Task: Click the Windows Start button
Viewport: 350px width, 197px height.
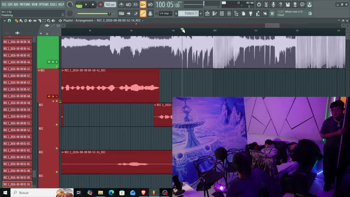Action: [5, 193]
